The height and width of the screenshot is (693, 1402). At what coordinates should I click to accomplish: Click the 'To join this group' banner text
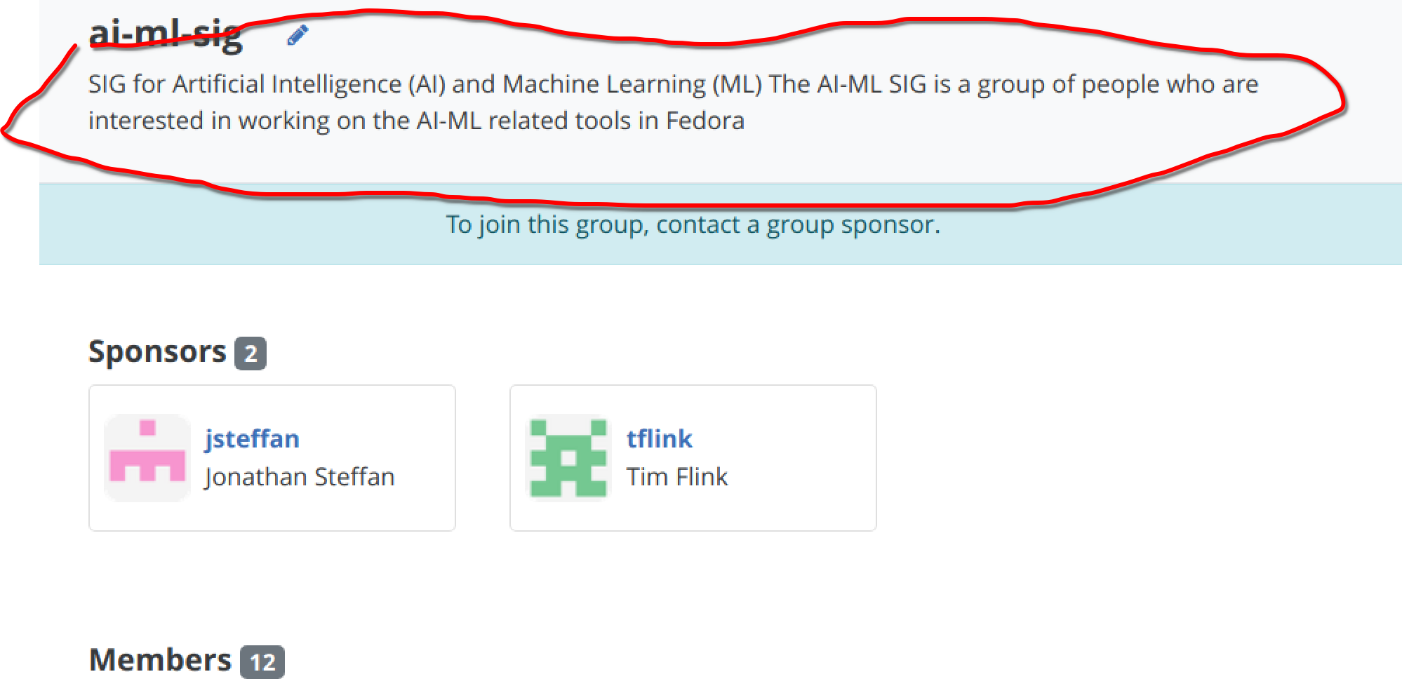[693, 224]
